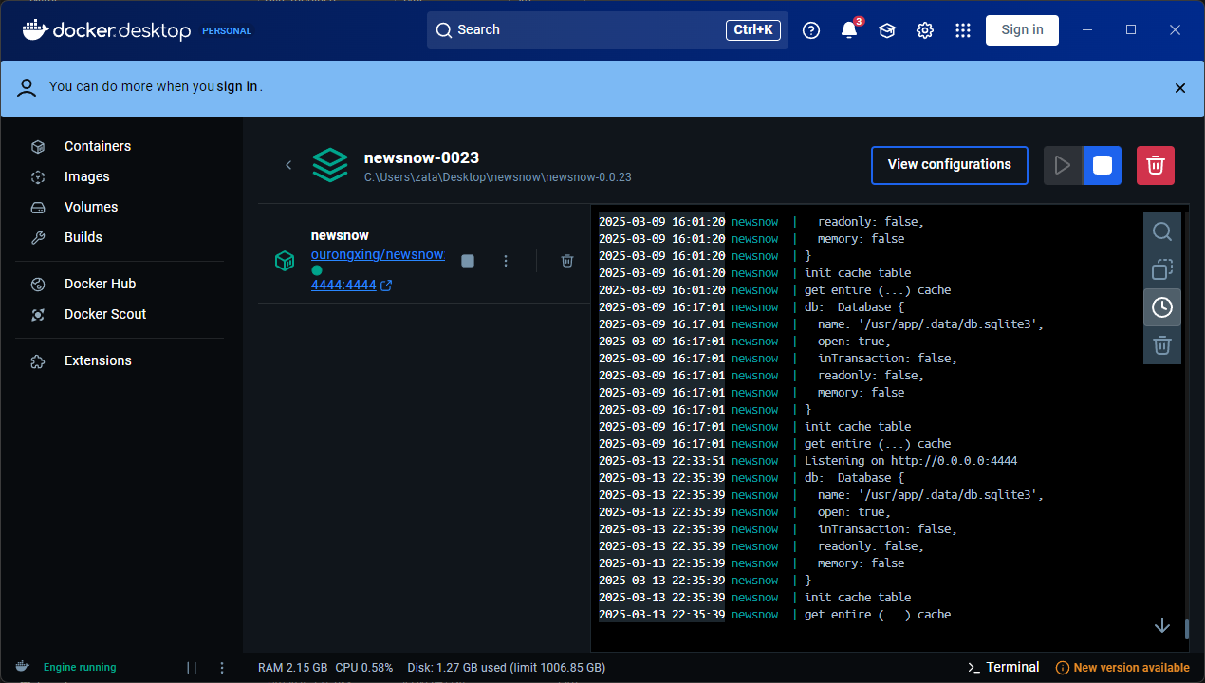Click the Docker Scout icon
The height and width of the screenshot is (683, 1205).
coord(38,314)
